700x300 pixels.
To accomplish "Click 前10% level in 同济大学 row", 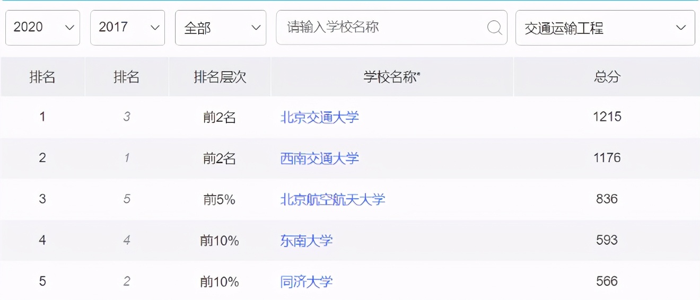I will [220, 281].
